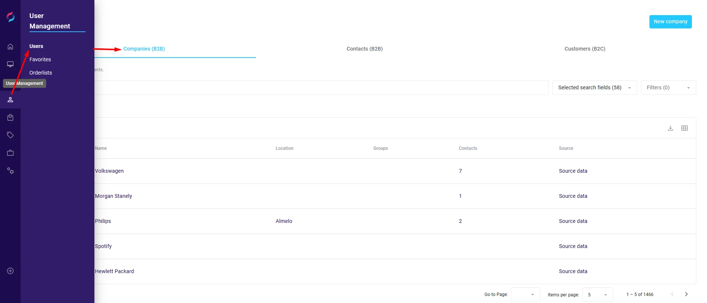Open the monitor icon in sidebar
The image size is (707, 303).
click(10, 64)
